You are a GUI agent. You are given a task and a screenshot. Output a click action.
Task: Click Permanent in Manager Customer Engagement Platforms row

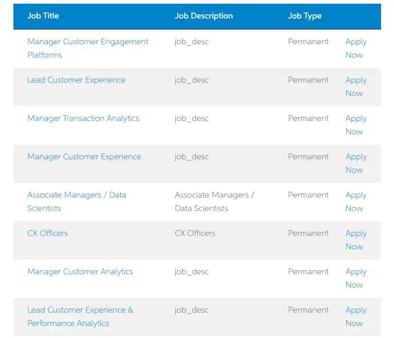308,42
